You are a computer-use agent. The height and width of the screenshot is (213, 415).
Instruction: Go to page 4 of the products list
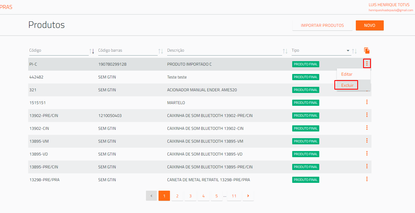click(x=203, y=196)
